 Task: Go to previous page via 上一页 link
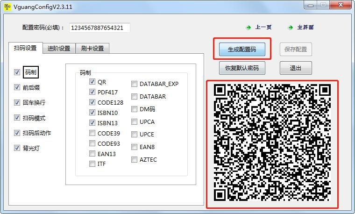point(263,28)
